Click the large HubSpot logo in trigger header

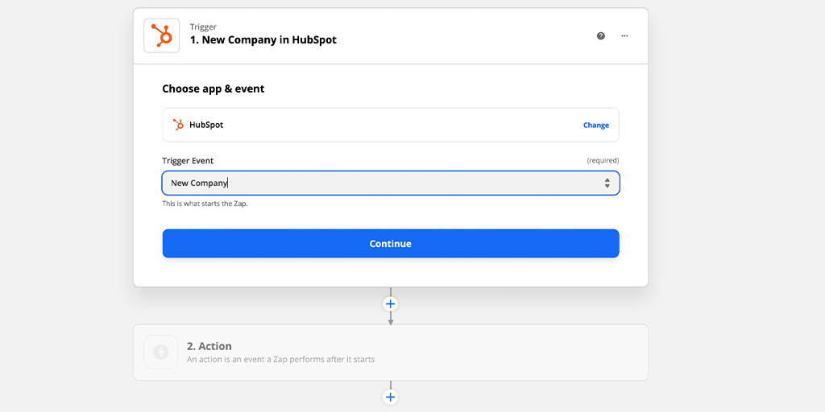coord(161,35)
